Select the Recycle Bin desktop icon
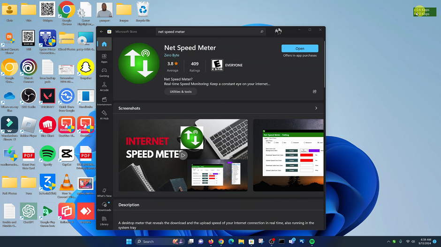Viewport: 441px width, 247px height. click(x=143, y=12)
